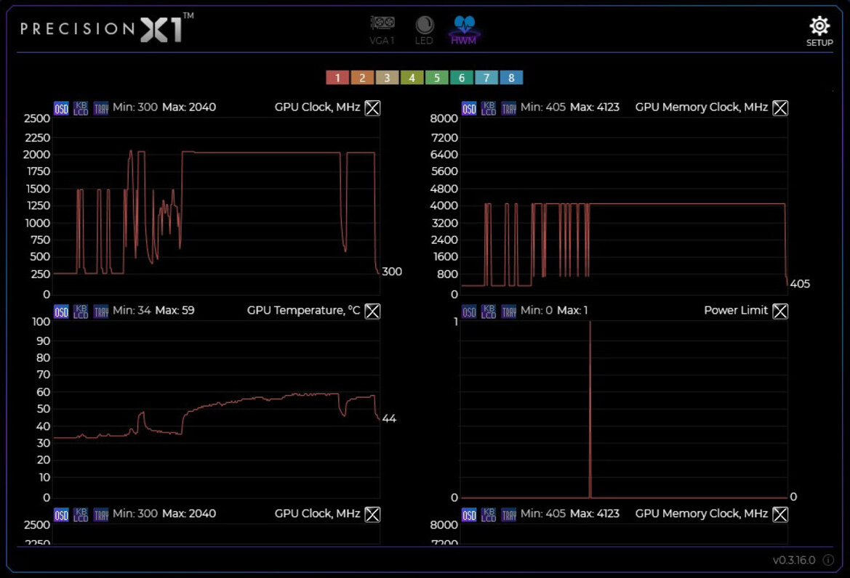
Task: Choose the teal number 6 box
Action: 462,78
